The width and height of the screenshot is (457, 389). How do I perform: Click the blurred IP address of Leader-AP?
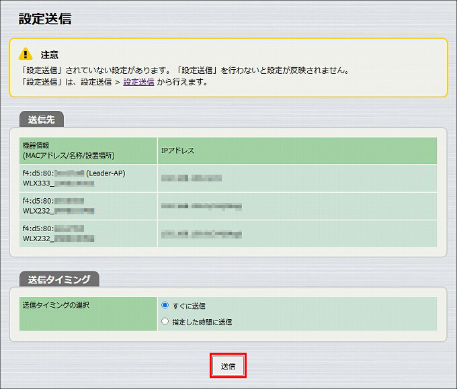click(192, 178)
